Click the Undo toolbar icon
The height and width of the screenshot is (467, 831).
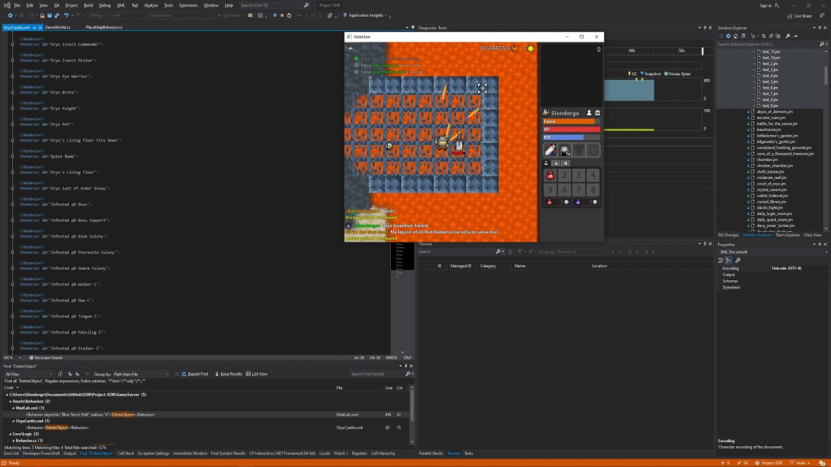pos(66,16)
